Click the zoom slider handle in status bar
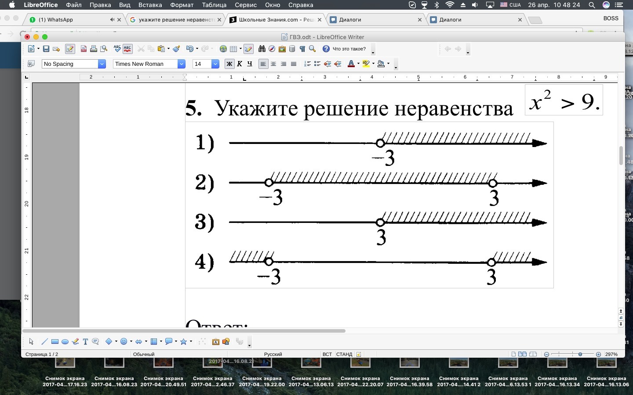 tap(580, 354)
